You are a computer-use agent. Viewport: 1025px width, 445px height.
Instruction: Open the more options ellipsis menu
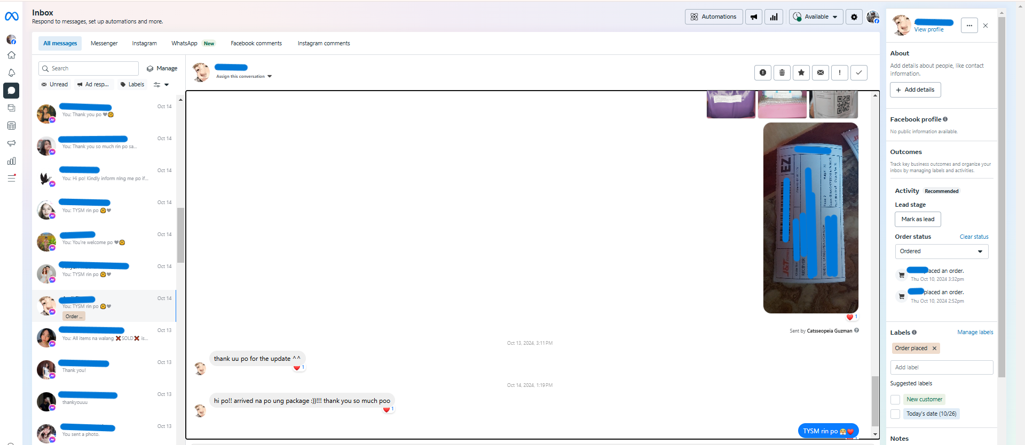969,26
